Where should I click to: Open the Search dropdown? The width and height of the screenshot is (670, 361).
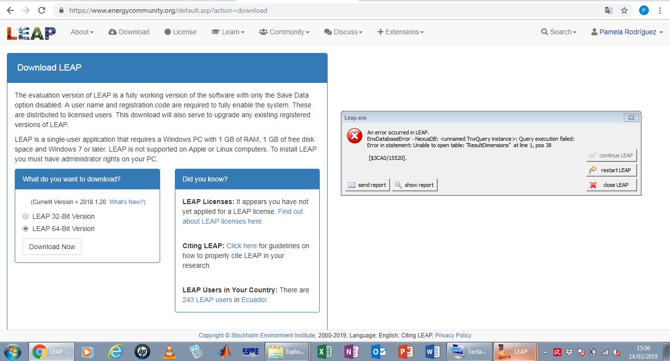click(558, 32)
